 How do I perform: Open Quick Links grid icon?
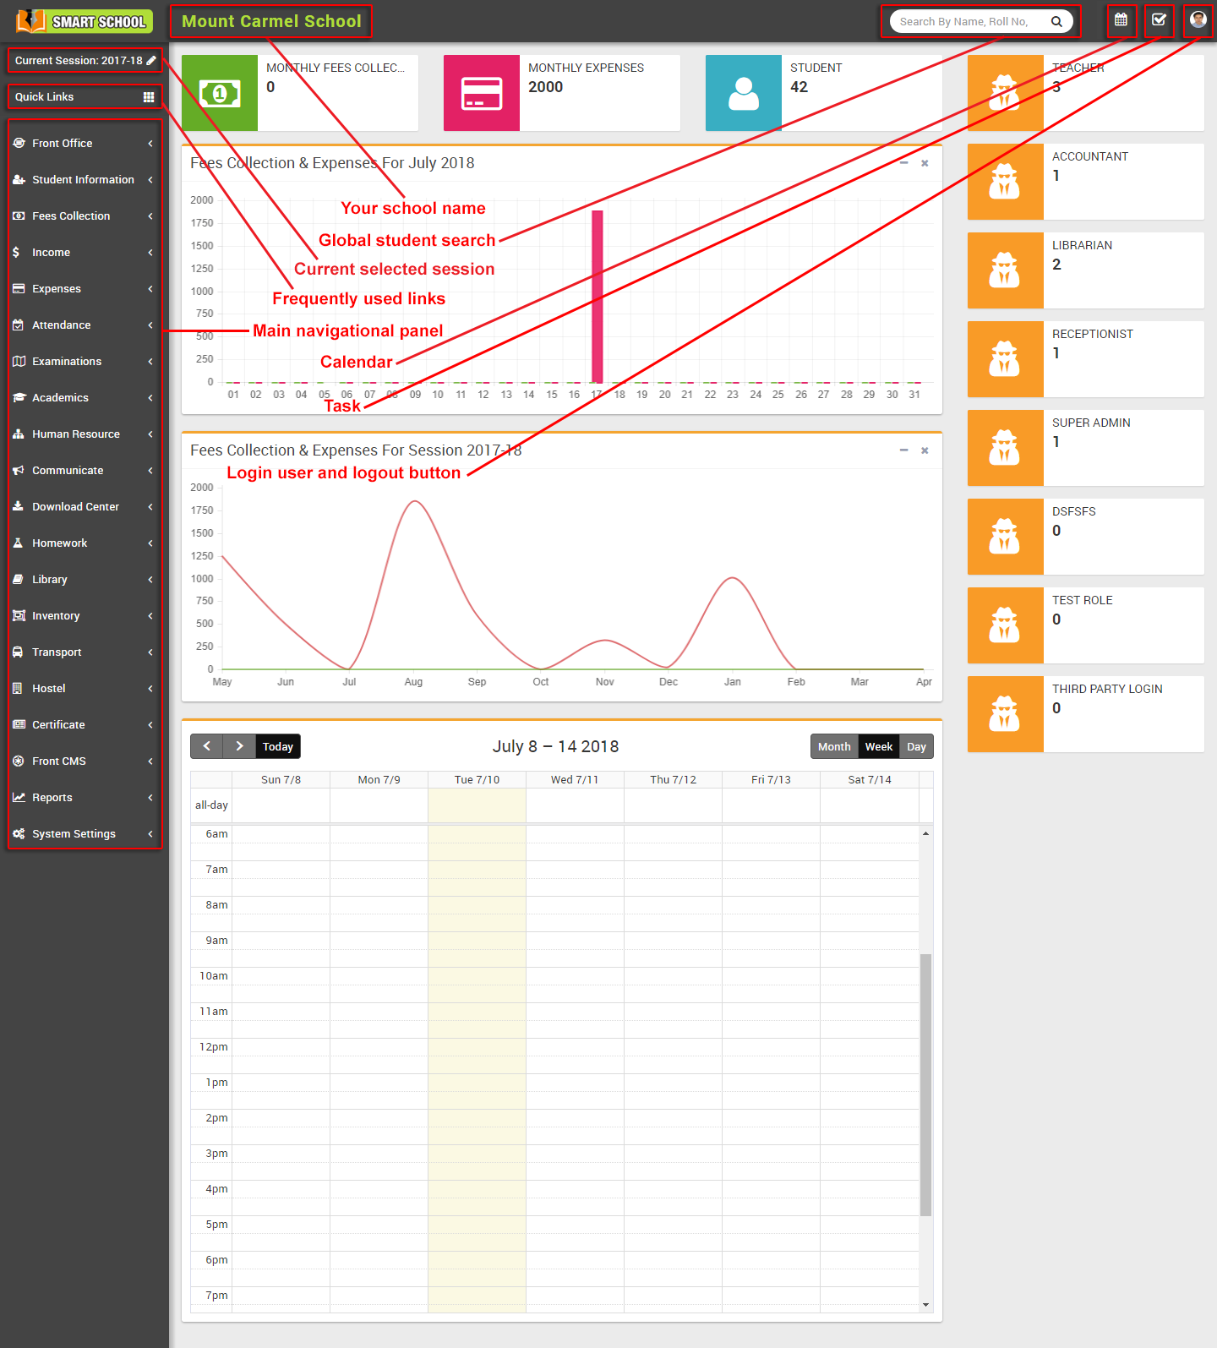point(149,97)
